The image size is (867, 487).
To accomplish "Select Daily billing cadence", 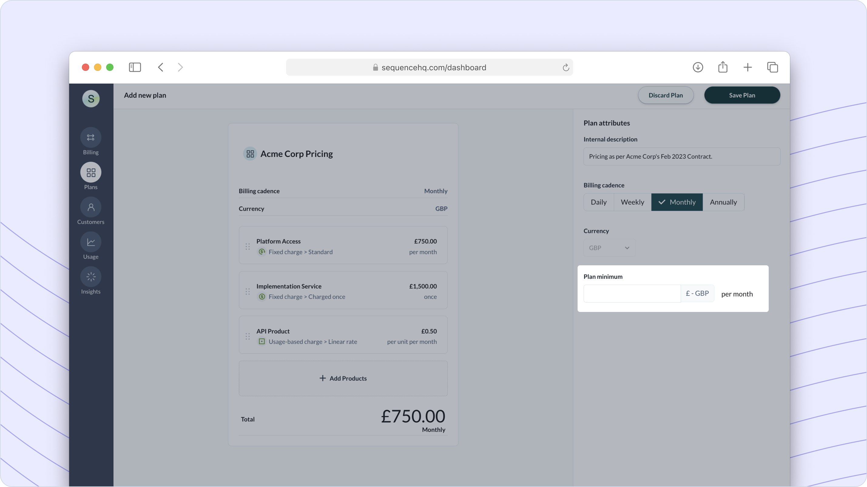I will tap(599, 202).
